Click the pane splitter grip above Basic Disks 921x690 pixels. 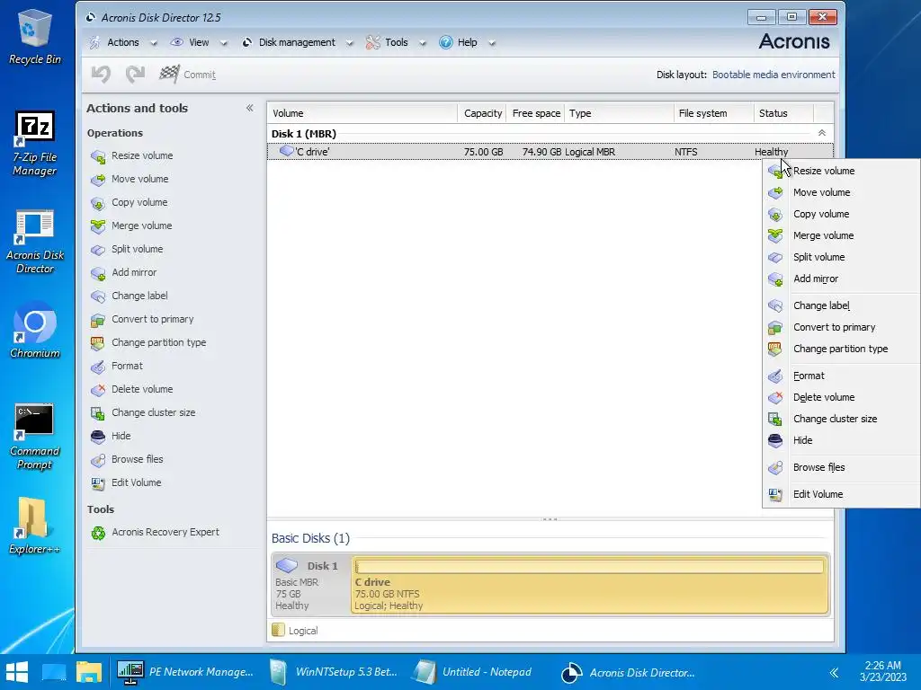point(550,519)
